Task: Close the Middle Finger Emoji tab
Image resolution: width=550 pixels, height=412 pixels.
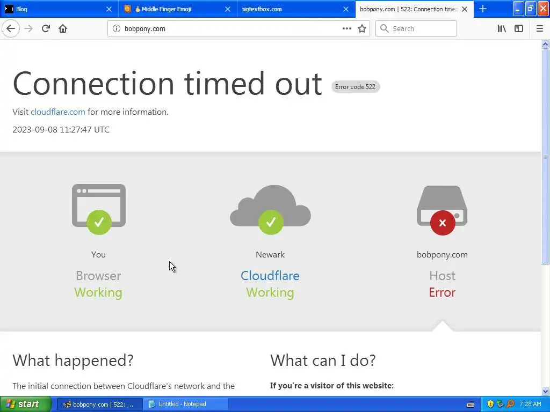Action: (x=228, y=9)
